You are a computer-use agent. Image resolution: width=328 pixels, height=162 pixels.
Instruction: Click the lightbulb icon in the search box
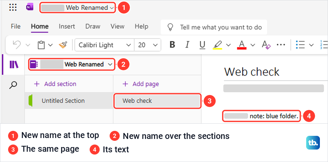[171, 27]
